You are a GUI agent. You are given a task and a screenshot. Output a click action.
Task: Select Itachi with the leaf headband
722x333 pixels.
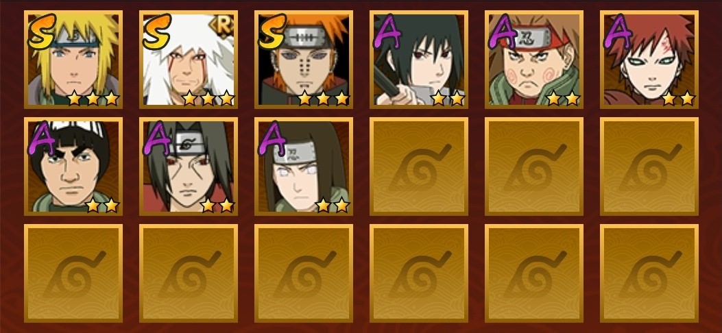pyautogui.click(x=189, y=166)
